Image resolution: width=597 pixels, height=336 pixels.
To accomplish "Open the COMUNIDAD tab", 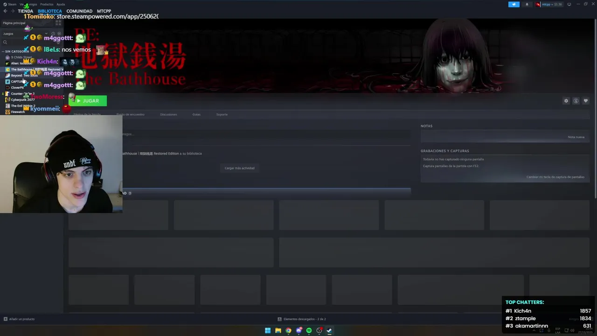I will [x=79, y=11].
